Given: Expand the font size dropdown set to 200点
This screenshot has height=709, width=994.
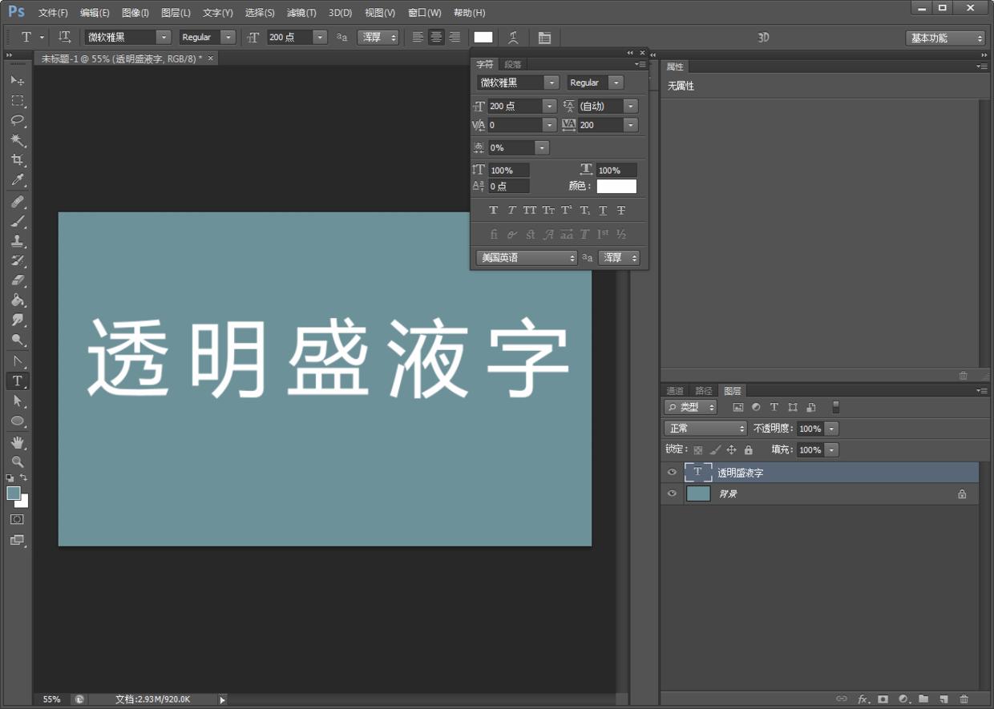Looking at the screenshot, I should [550, 105].
